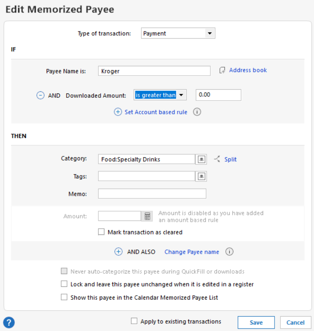This screenshot has width=314, height=331.
Task: Click the Split transaction icon
Action: 217,159
